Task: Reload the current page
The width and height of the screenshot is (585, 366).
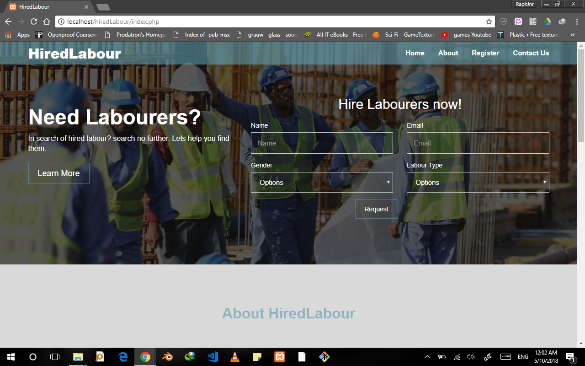Action: (x=33, y=22)
